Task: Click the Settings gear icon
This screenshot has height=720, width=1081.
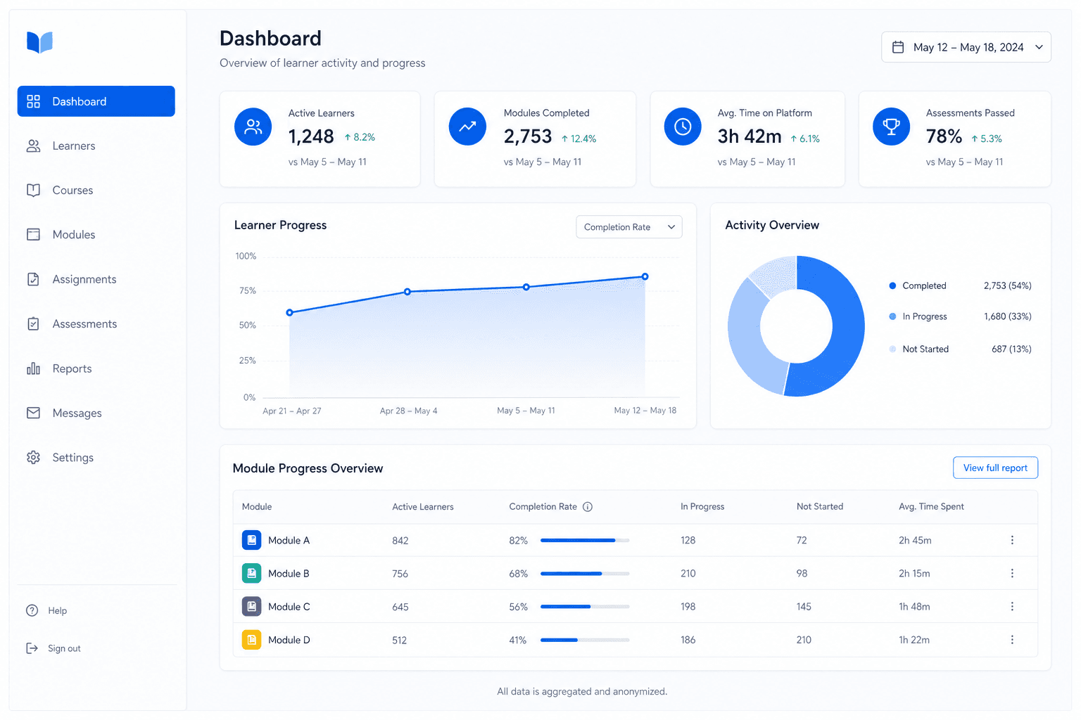Action: pyautogui.click(x=33, y=457)
